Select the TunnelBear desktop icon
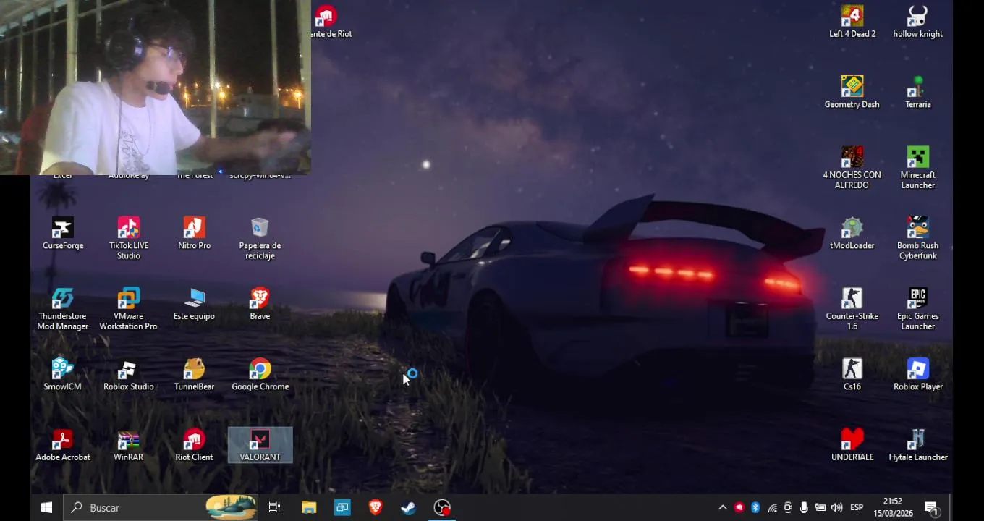The image size is (984, 521). [194, 375]
